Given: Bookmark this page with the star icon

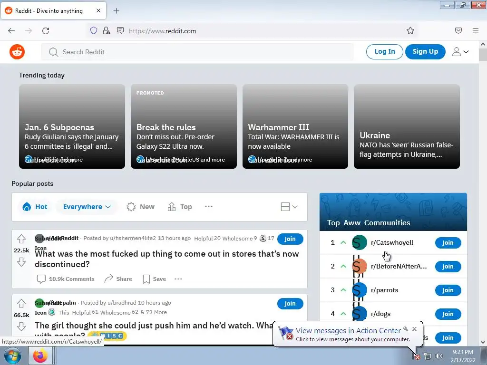Looking at the screenshot, I should click(410, 30).
